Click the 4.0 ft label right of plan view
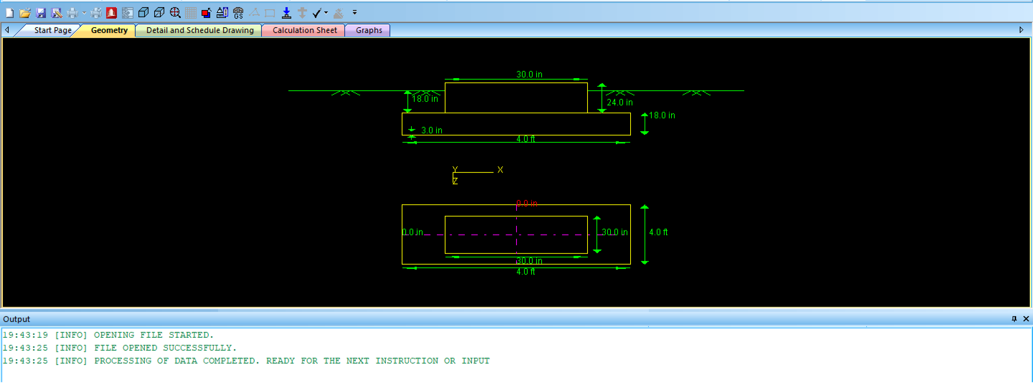Image resolution: width=1033 pixels, height=383 pixels. (659, 233)
